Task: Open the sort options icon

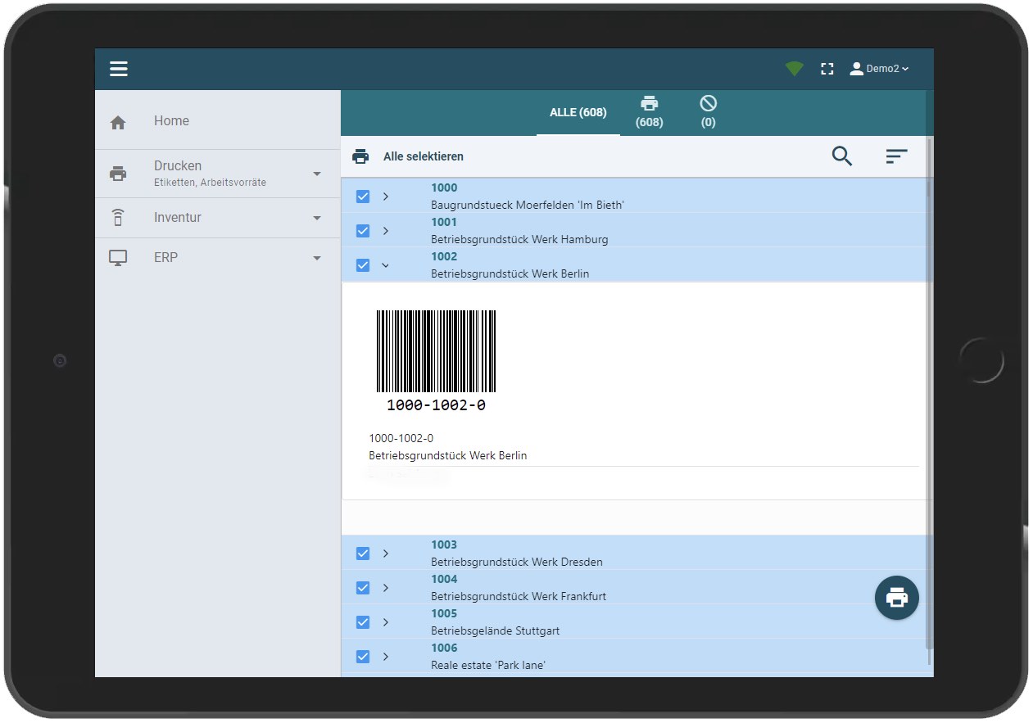Action: pyautogui.click(x=897, y=156)
